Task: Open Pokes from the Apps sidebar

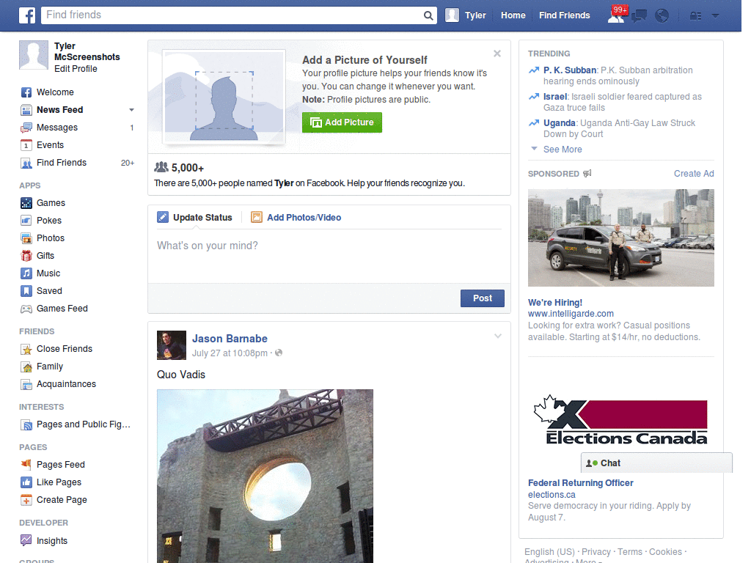Action: [x=48, y=220]
